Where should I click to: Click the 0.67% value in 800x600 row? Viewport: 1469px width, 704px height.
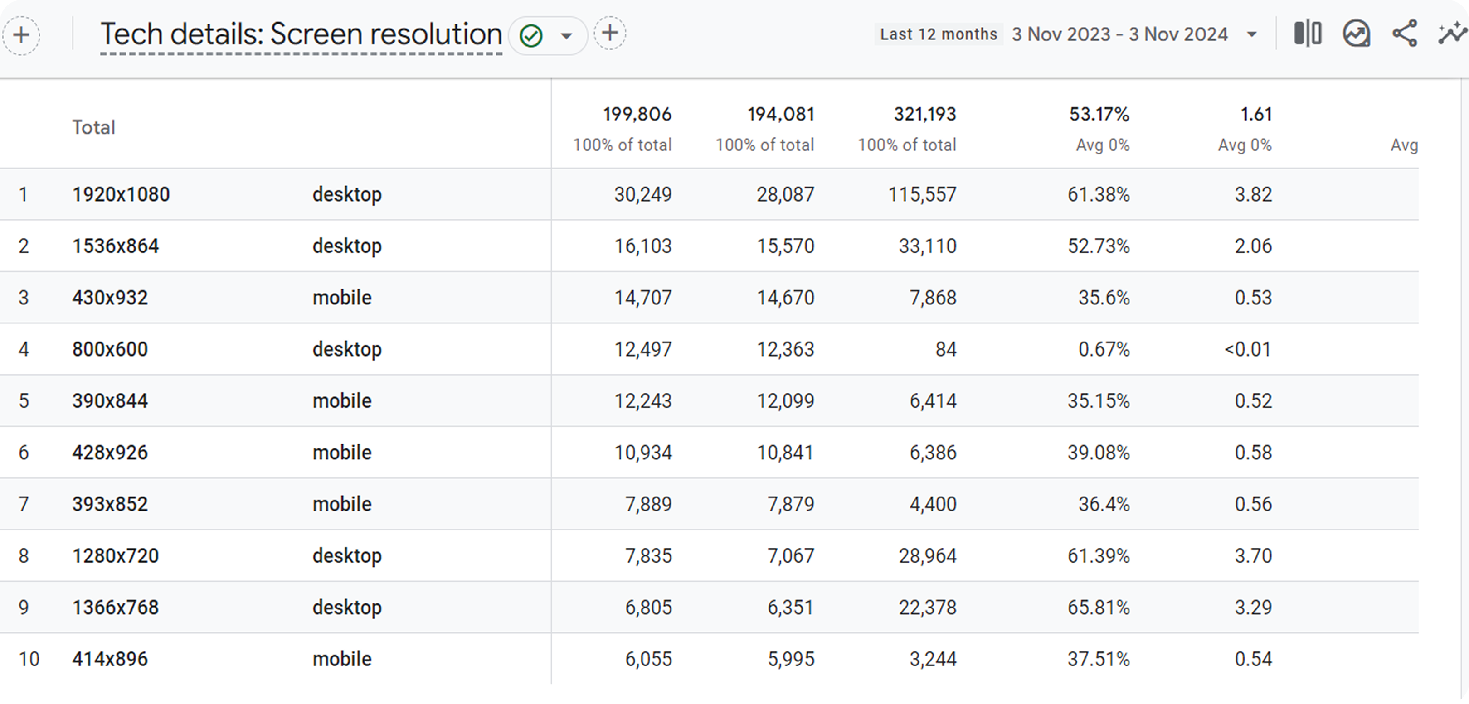pos(1104,349)
